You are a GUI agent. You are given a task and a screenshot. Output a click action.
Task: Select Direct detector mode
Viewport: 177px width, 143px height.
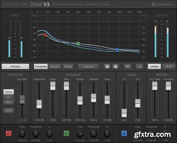click(x=8, y=92)
